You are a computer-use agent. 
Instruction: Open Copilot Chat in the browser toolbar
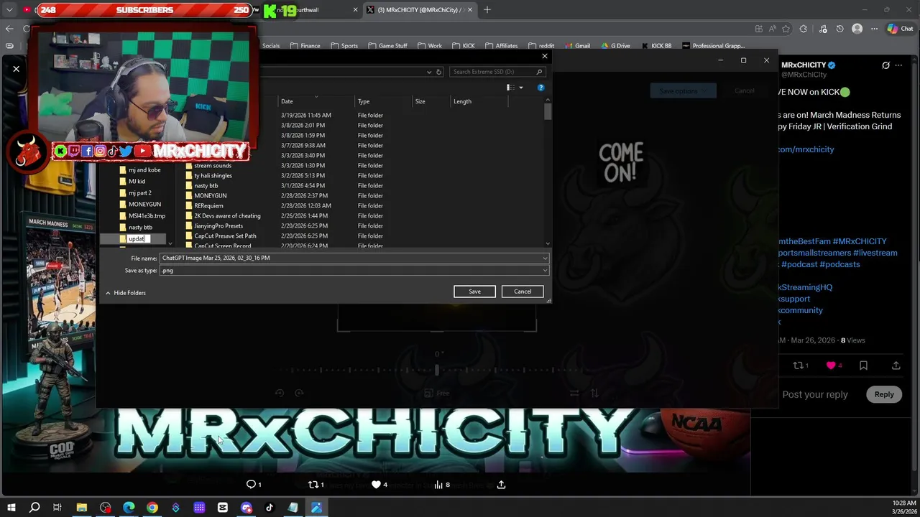(900, 29)
